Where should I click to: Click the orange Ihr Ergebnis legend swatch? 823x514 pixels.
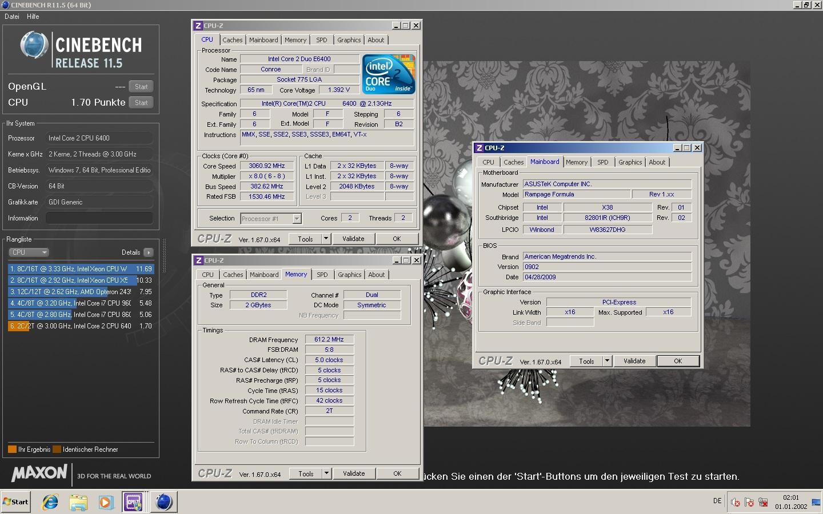point(12,449)
